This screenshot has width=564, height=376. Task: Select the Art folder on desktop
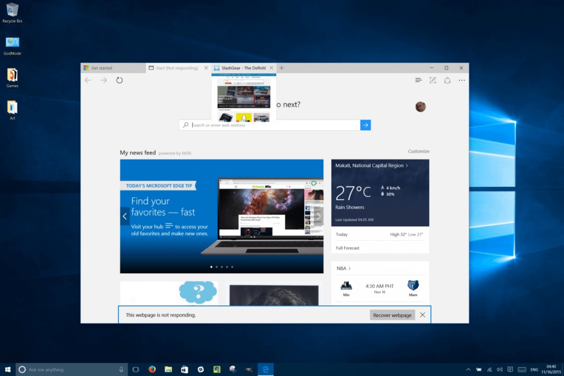pyautogui.click(x=12, y=111)
